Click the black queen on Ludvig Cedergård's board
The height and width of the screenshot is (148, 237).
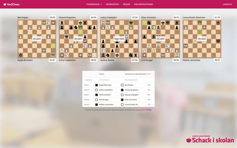[x=131, y=23]
